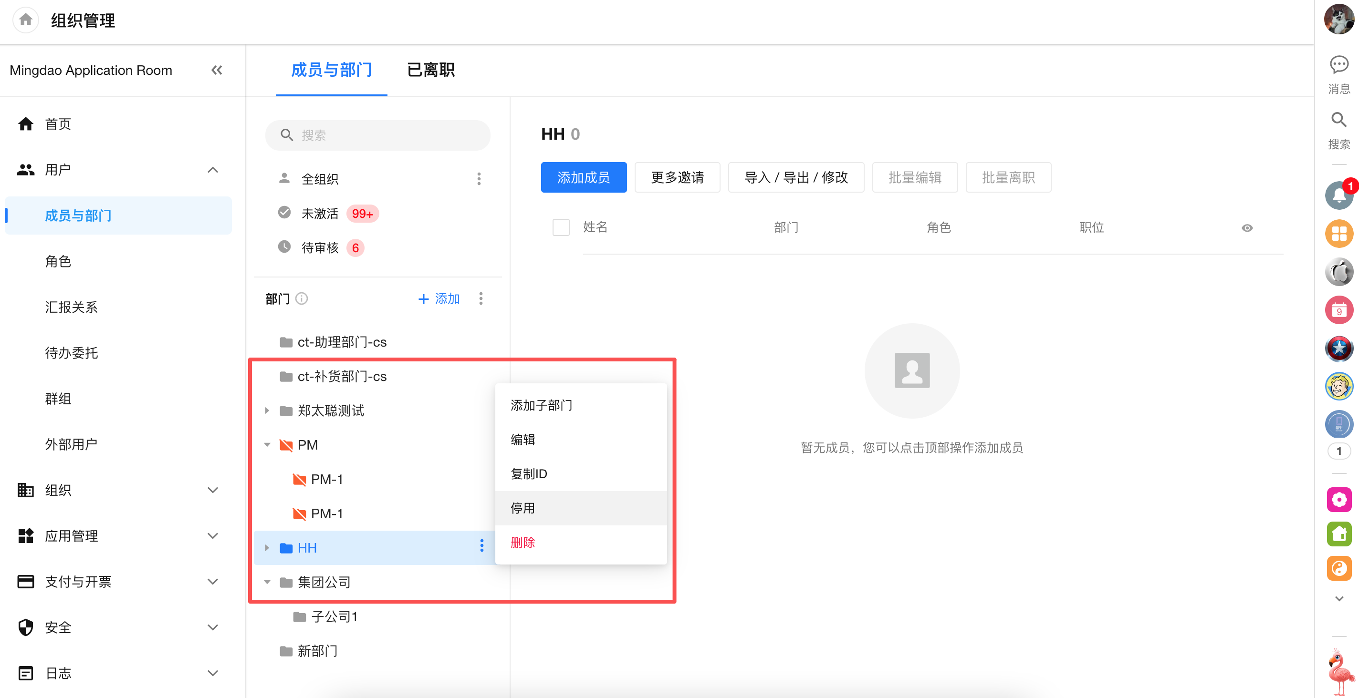Open the pink calendar app icon
1359x698 pixels.
click(x=1338, y=310)
